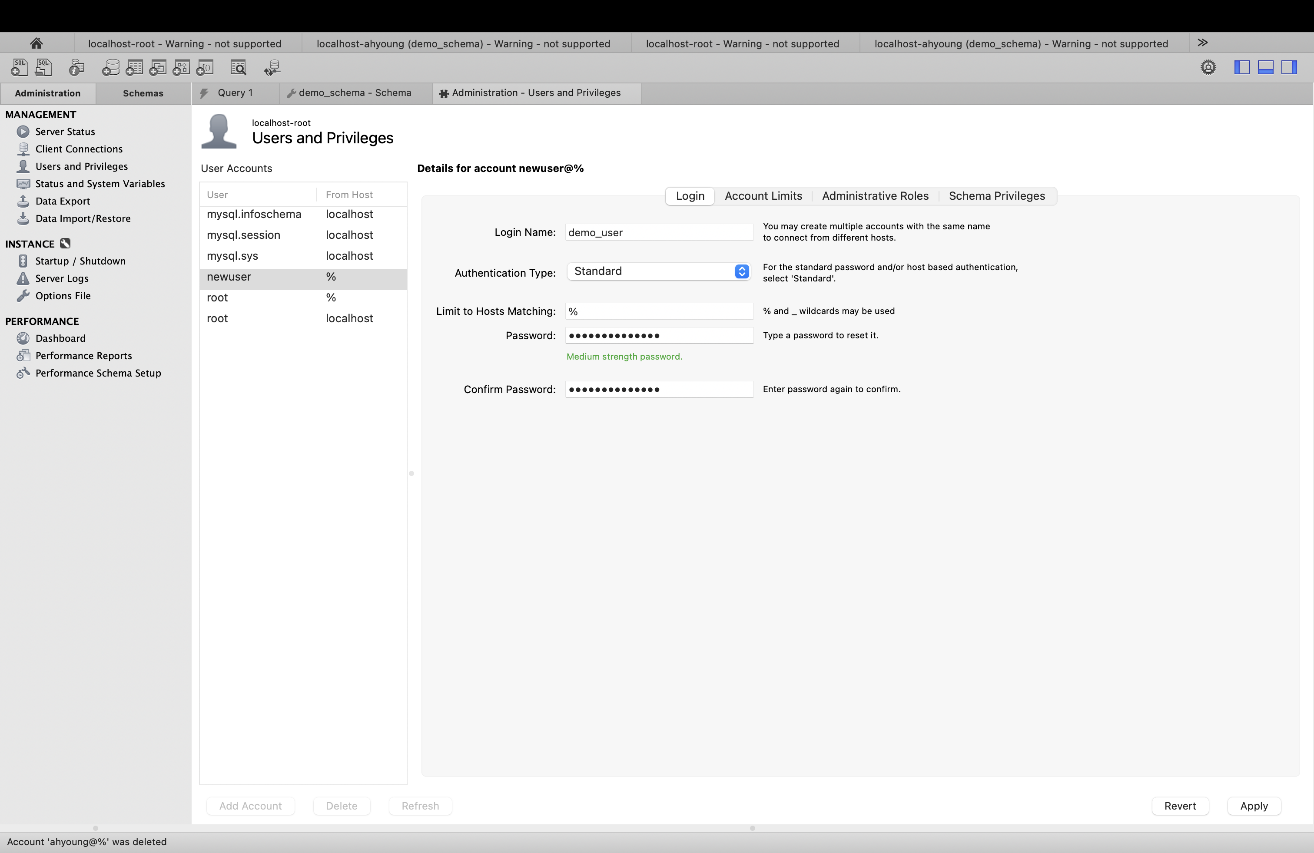Click the create new table icon
This screenshot has width=1314, height=853.
click(x=134, y=67)
